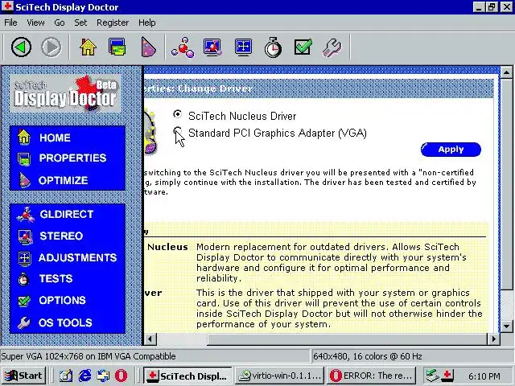Open the View menu
The image size is (515, 386).
coord(35,23)
